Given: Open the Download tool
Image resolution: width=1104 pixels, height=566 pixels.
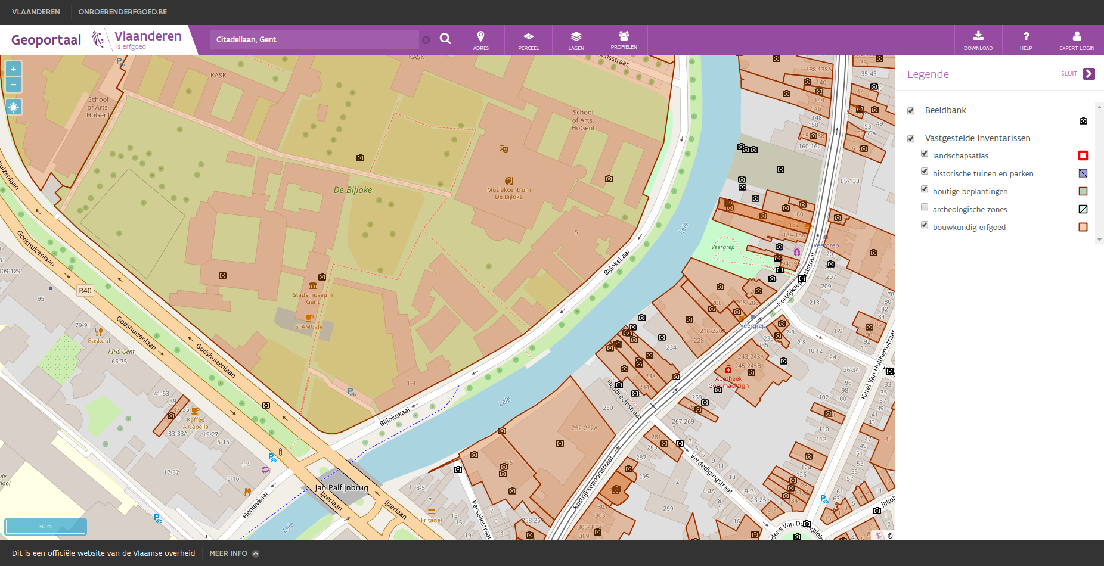Looking at the screenshot, I should pos(978,40).
